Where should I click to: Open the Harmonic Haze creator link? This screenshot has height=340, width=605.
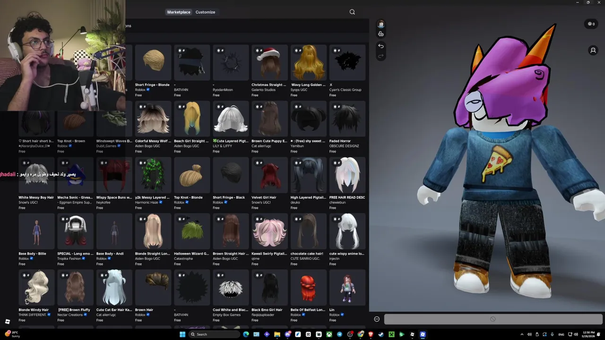coord(147,202)
